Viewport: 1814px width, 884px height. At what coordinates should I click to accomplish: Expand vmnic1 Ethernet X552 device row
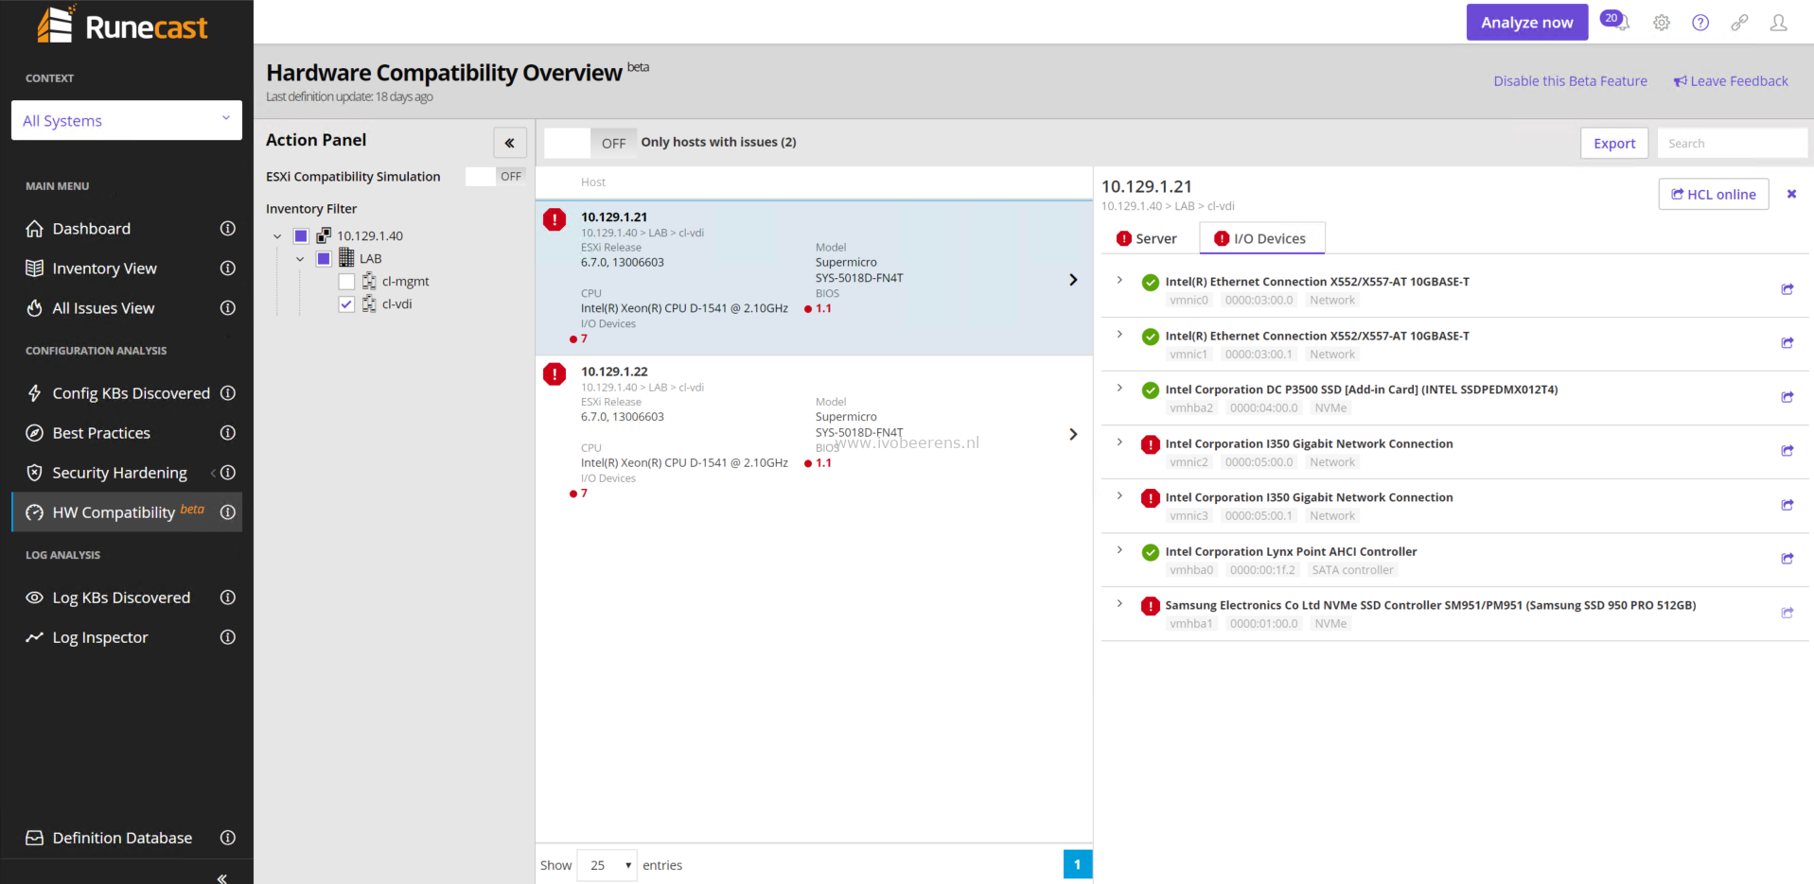point(1119,334)
